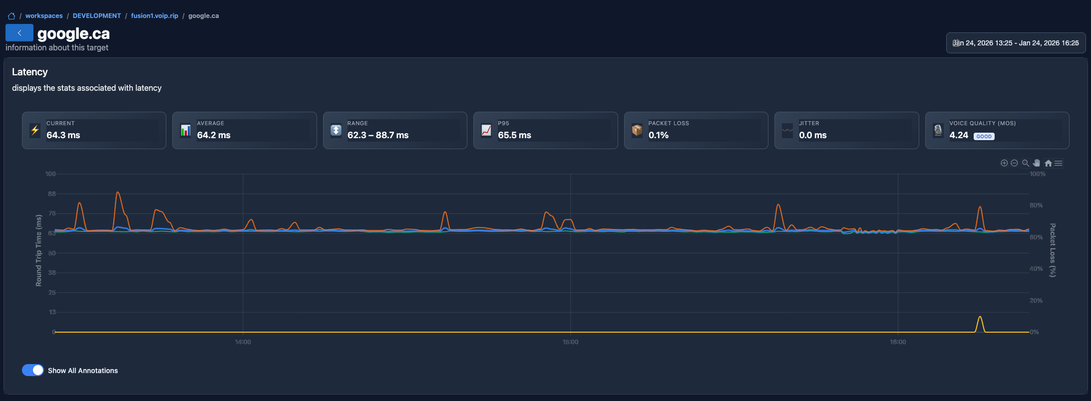Click the bar chart Average icon

coord(186,130)
